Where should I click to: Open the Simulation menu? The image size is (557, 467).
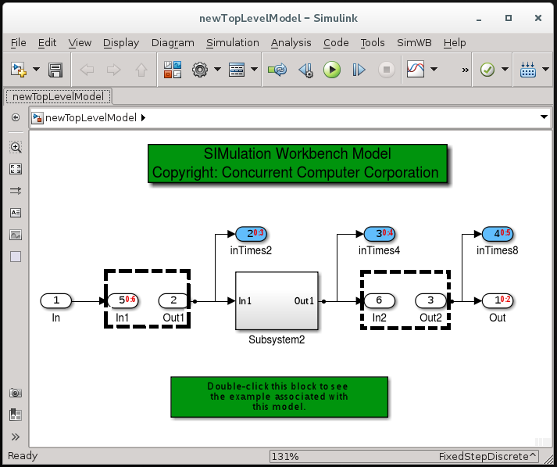(232, 43)
